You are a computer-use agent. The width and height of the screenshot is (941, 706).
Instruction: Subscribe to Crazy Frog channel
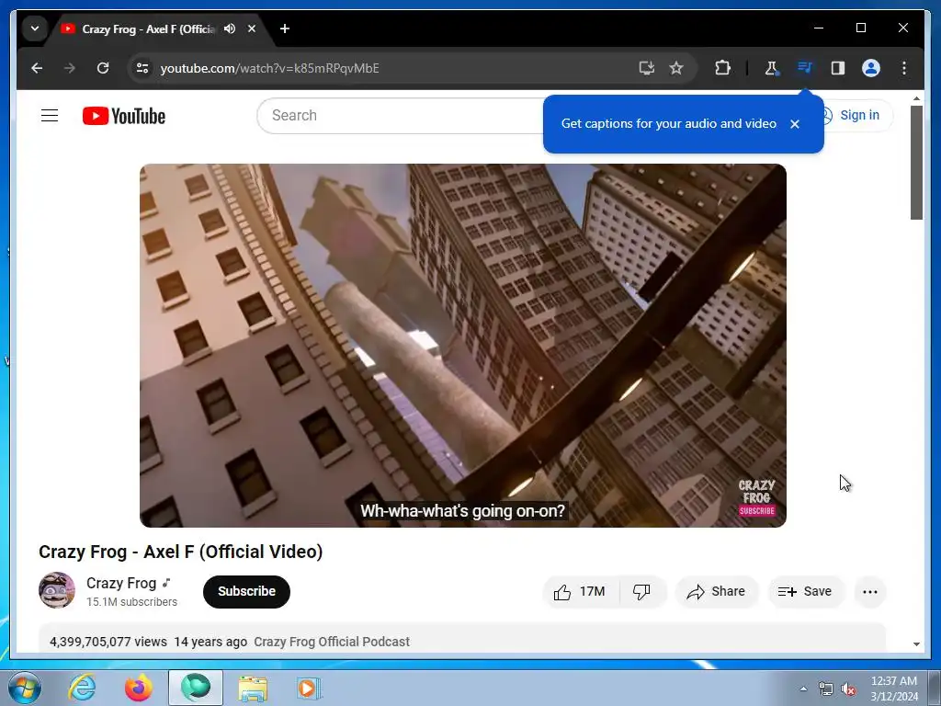point(246,591)
